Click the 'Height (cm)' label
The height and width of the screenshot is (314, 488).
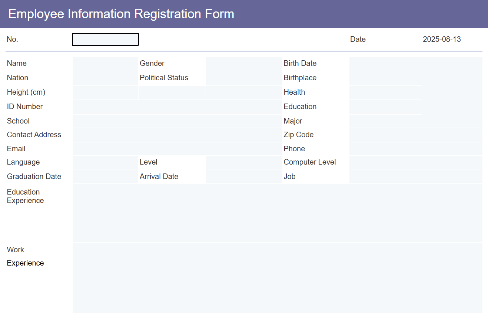coord(26,92)
